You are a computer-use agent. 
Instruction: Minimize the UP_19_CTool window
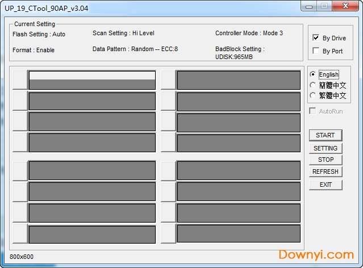tap(309, 6)
